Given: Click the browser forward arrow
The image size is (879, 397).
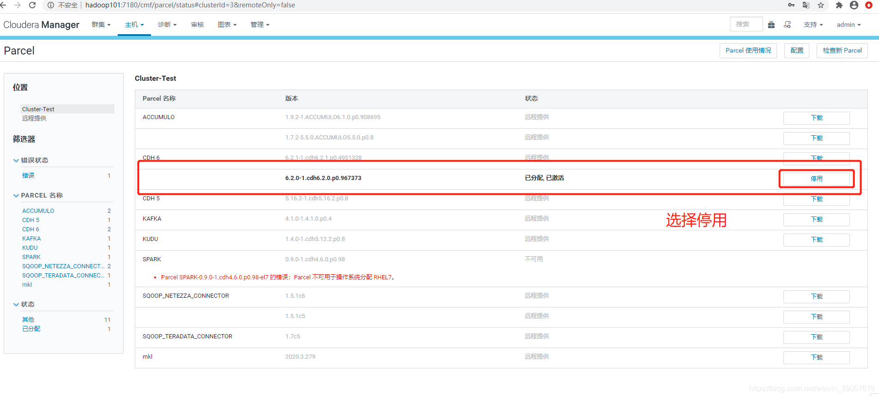Looking at the screenshot, I should (x=18, y=5).
